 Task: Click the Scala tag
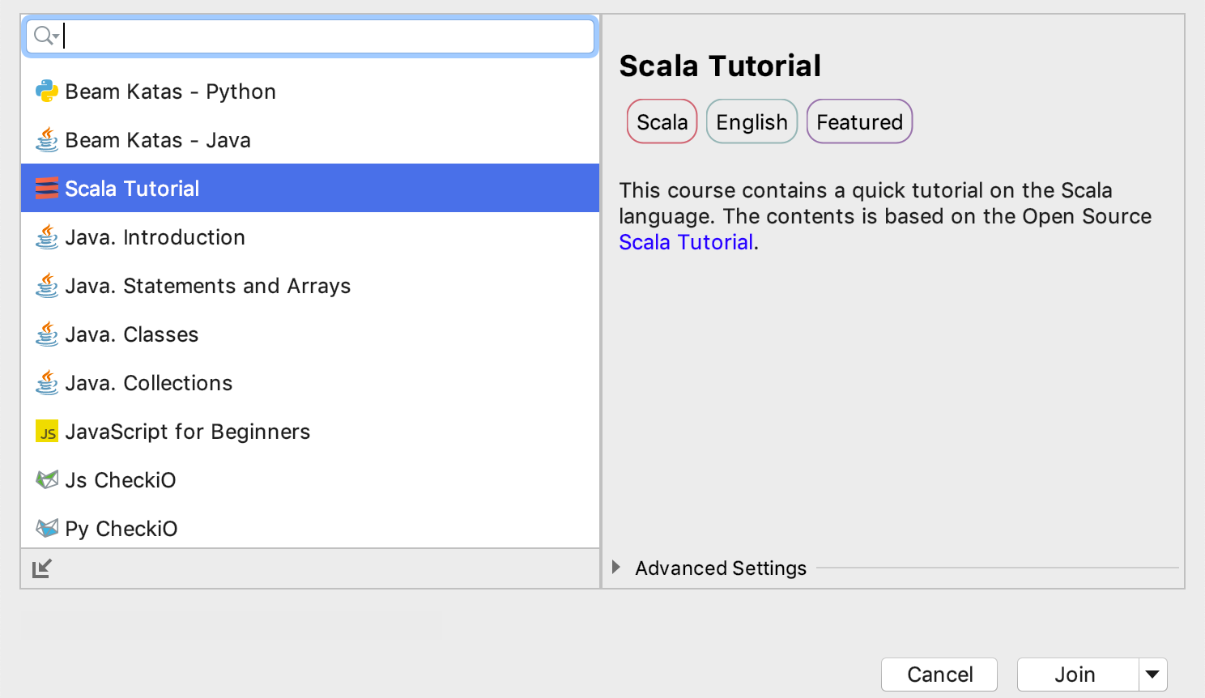[x=662, y=121]
